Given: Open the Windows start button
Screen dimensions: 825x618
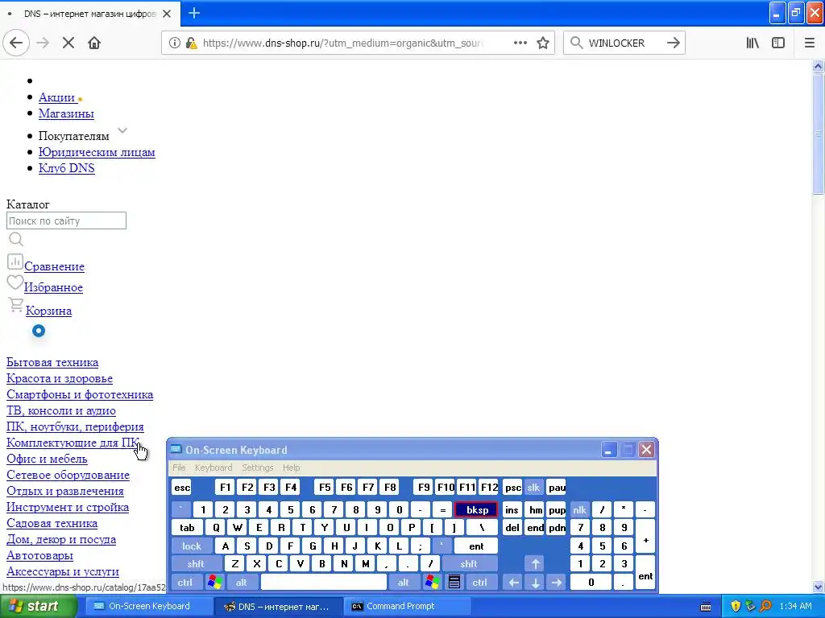Looking at the screenshot, I should pyautogui.click(x=37, y=606).
